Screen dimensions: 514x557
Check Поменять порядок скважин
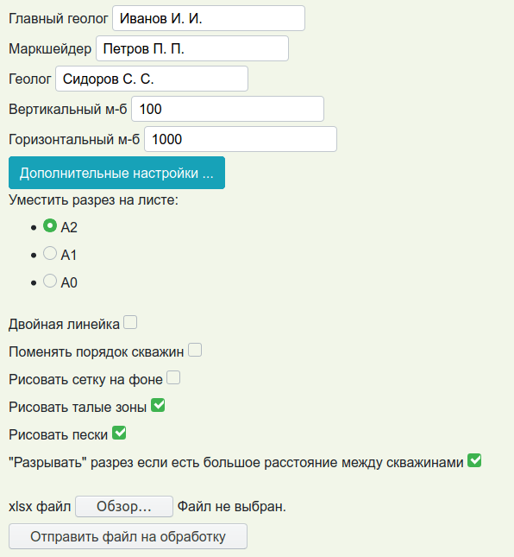(195, 350)
